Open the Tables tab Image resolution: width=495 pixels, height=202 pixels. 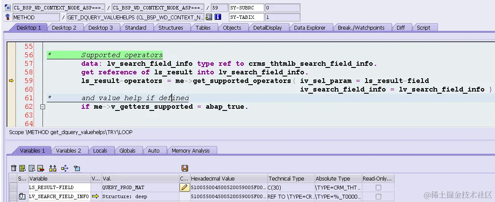click(x=203, y=28)
